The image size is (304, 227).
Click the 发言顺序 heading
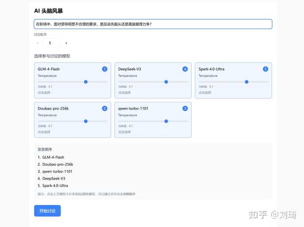coord(45,150)
